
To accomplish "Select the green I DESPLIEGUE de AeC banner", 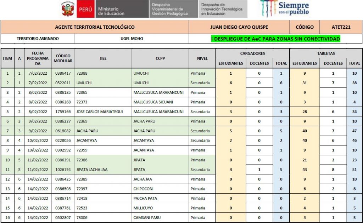I will (275, 39).
